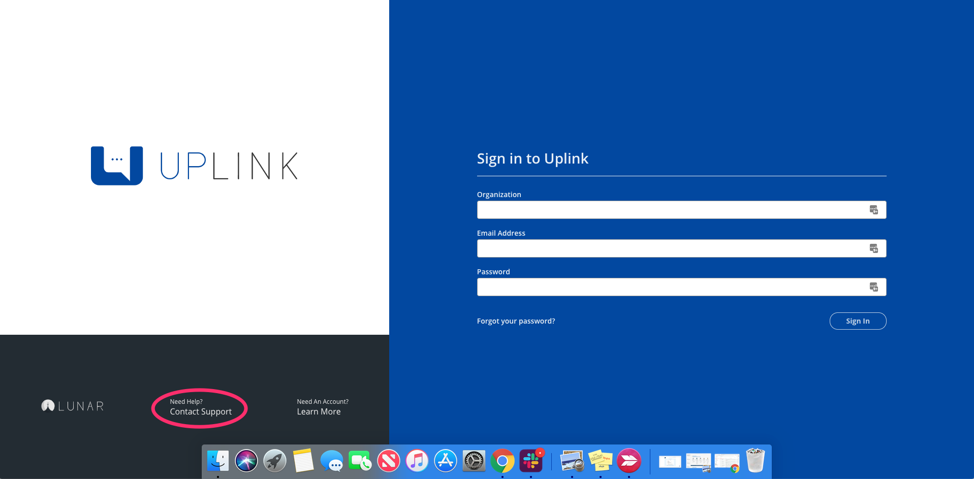974x479 pixels.
Task: Open Finder from the dock
Action: [218, 461]
